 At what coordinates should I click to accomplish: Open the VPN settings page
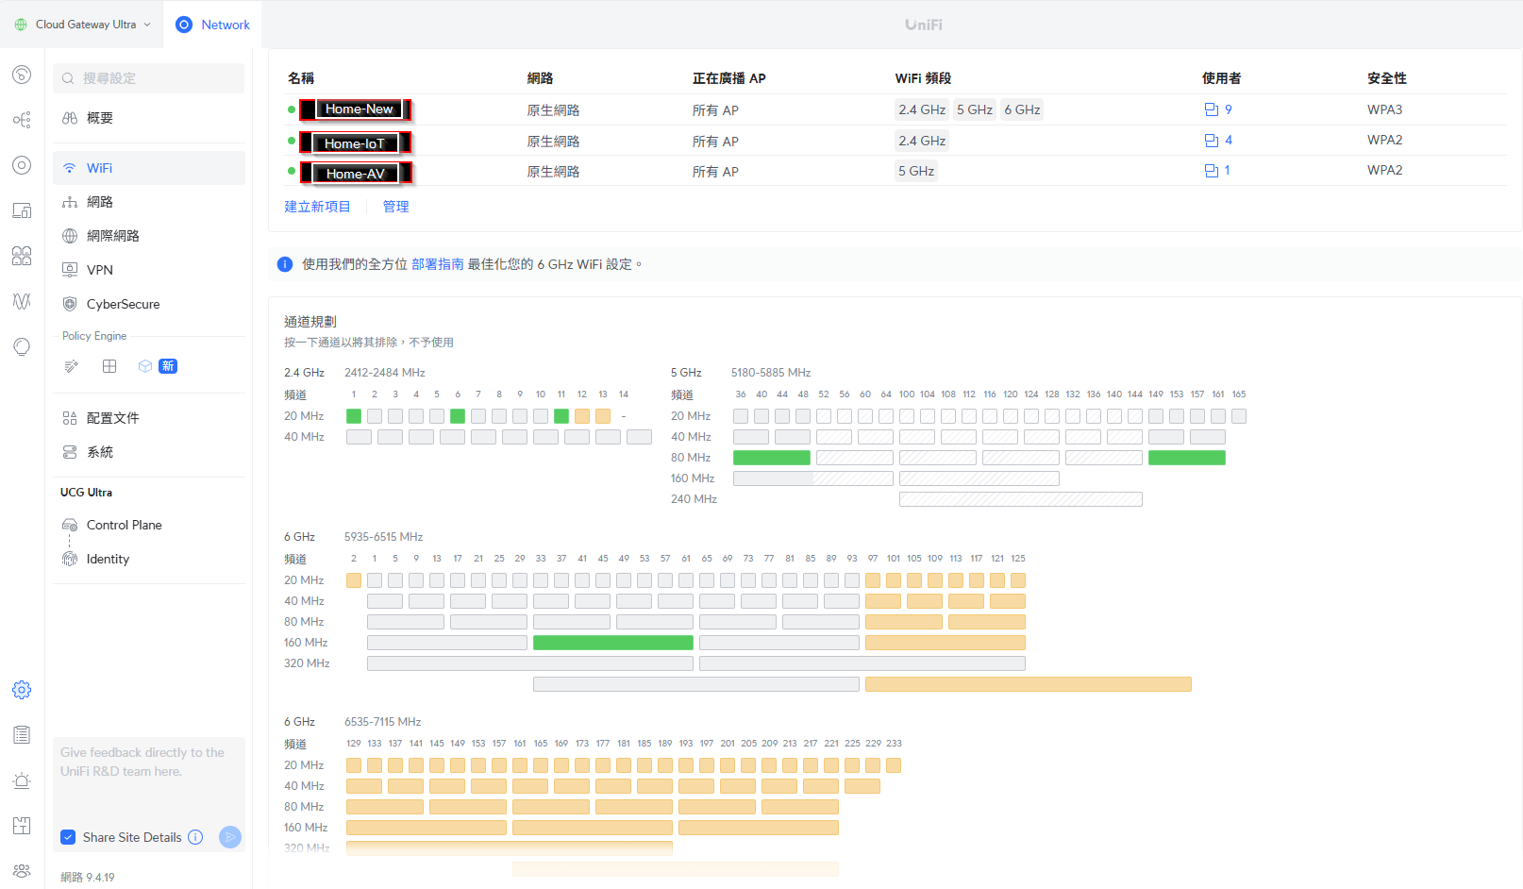pyautogui.click(x=149, y=270)
